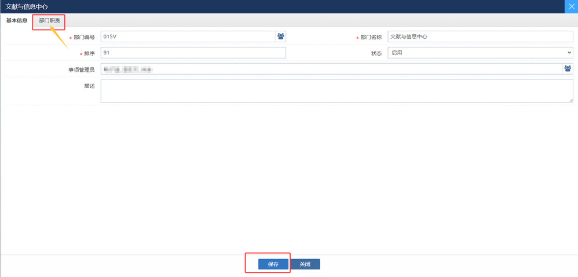Expand the 状态 dropdown showing 启用
The height and width of the screenshot is (277, 578).
coord(480,53)
